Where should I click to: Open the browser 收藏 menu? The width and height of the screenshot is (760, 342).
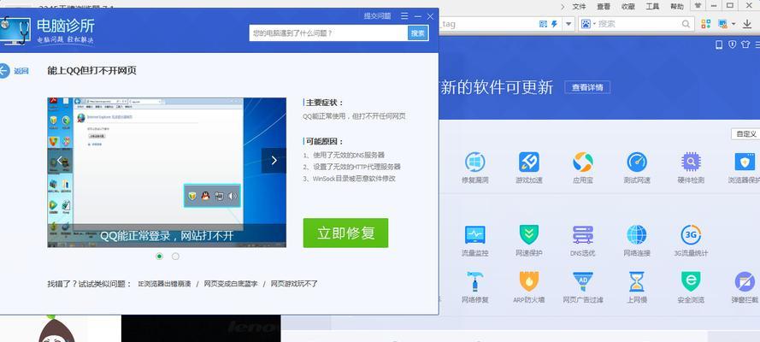click(x=628, y=6)
